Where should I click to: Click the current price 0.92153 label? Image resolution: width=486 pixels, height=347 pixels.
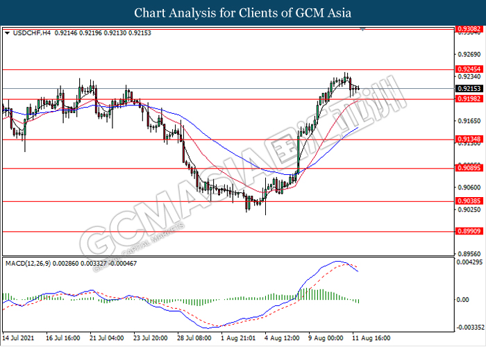[469, 89]
